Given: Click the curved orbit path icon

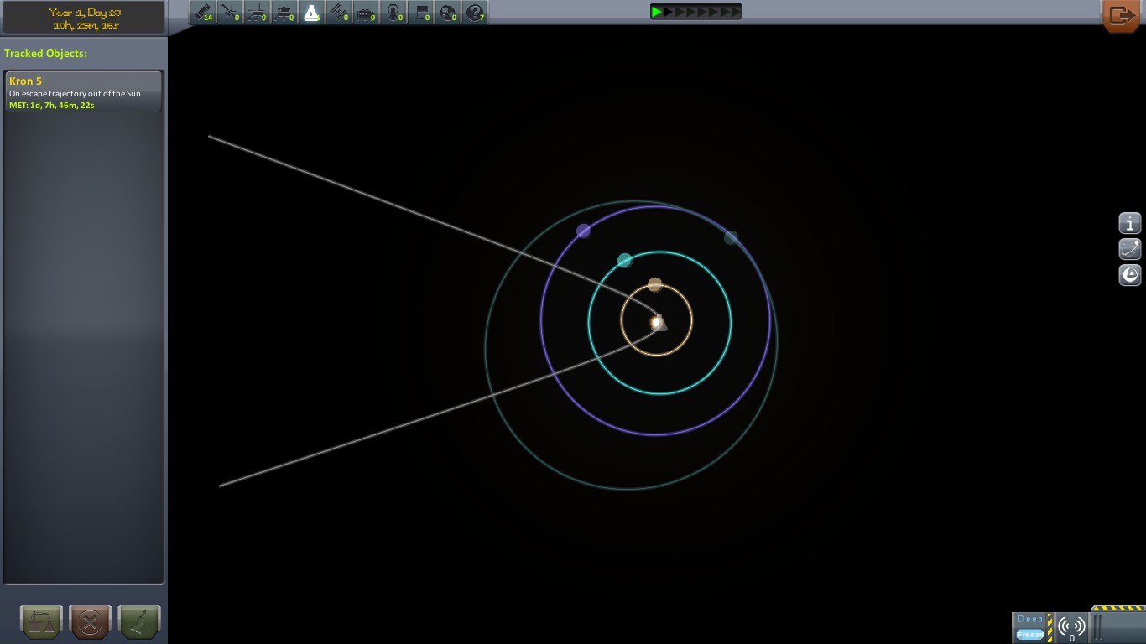Looking at the screenshot, I should (x=1130, y=249).
